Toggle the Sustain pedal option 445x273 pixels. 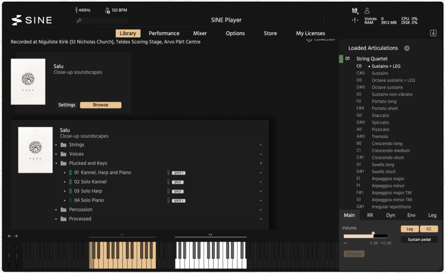419,240
